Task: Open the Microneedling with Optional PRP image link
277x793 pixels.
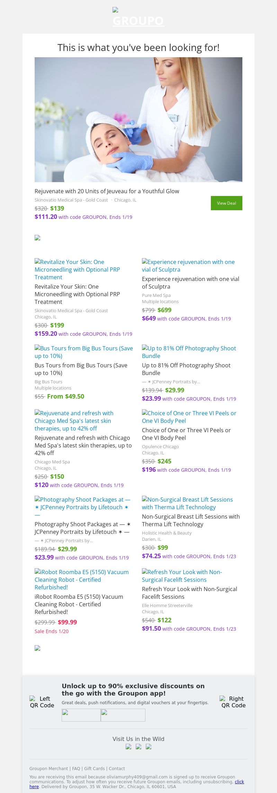Action: [77, 270]
